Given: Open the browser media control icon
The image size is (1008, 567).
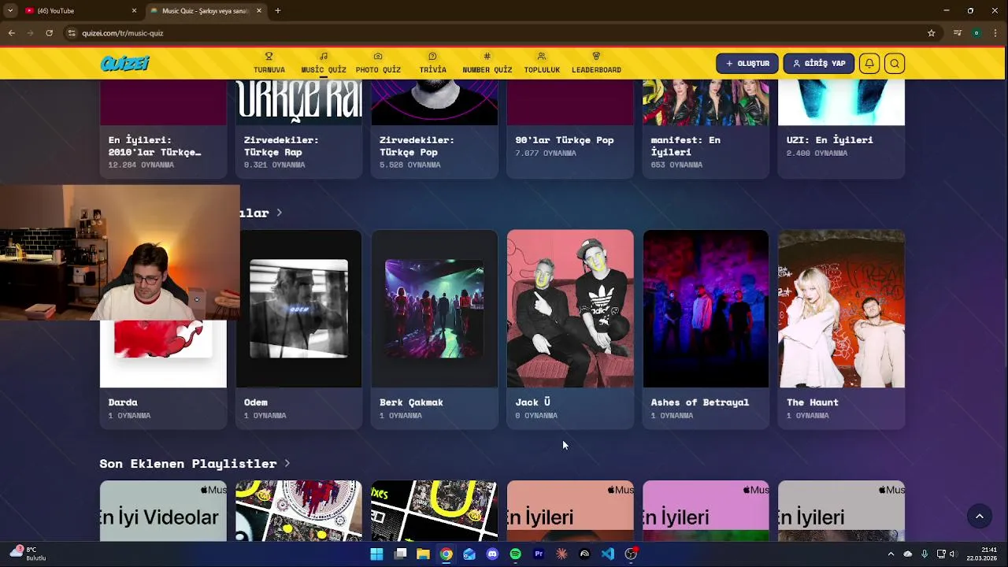Looking at the screenshot, I should [958, 33].
